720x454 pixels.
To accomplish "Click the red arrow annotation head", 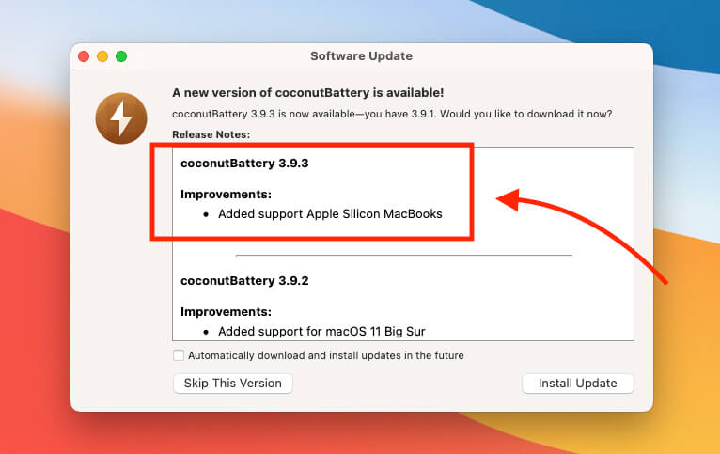I will click(509, 199).
